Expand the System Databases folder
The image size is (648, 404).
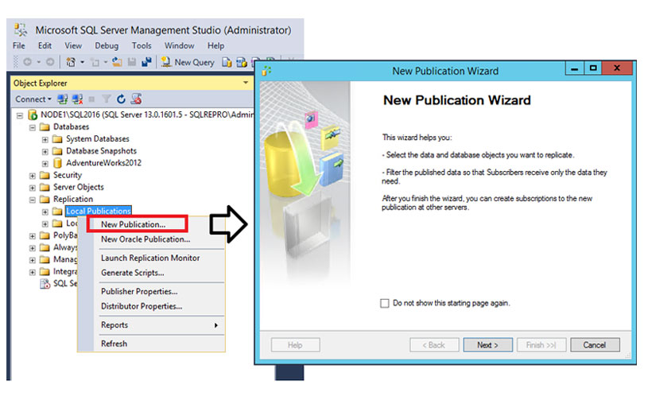tap(45, 139)
